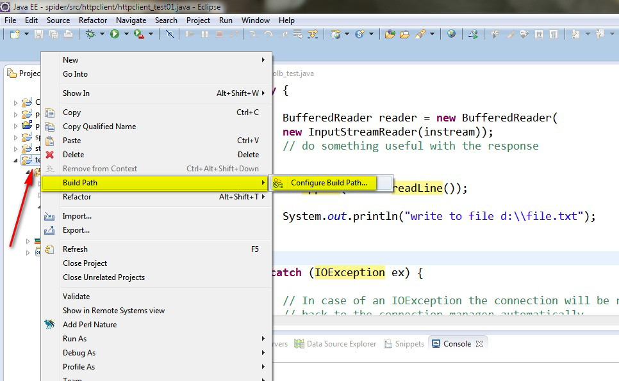Viewport: 619px width, 381px height.
Task: Click the Open Task folder icon
Action: point(404,35)
